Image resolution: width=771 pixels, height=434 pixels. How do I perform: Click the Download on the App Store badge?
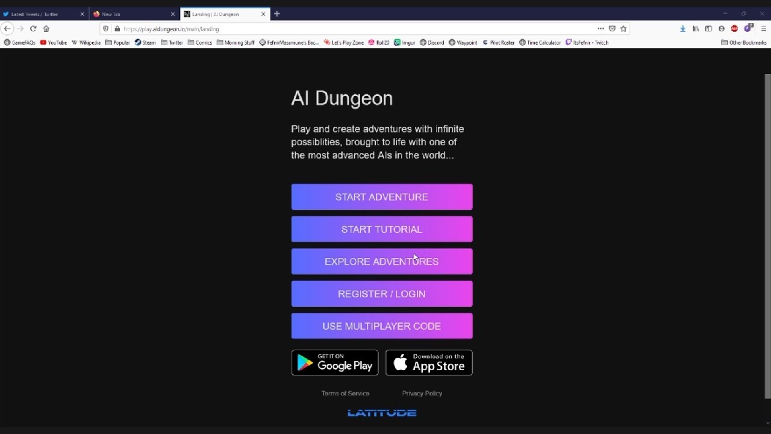tap(429, 363)
